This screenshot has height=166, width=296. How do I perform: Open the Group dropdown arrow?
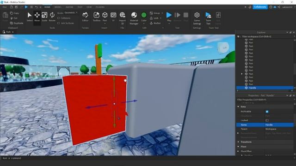click(162, 13)
